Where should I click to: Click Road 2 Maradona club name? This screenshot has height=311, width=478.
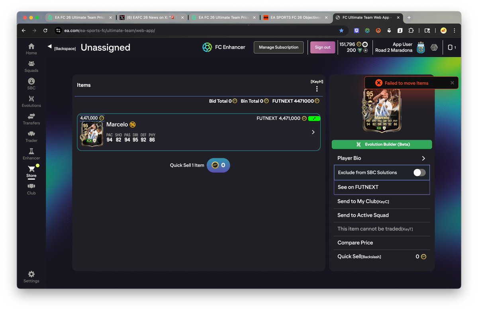coord(394,51)
